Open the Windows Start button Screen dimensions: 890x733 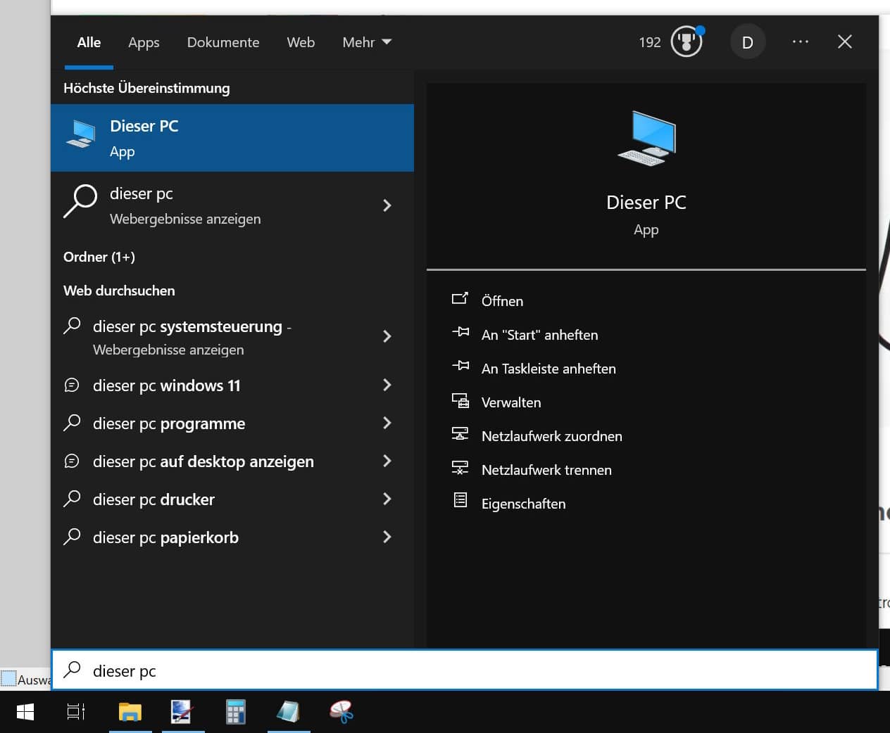(x=25, y=712)
